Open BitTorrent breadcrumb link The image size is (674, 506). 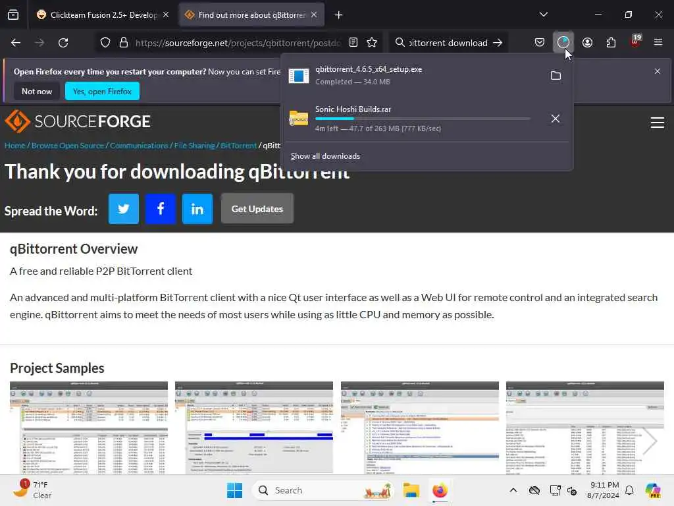coord(238,146)
